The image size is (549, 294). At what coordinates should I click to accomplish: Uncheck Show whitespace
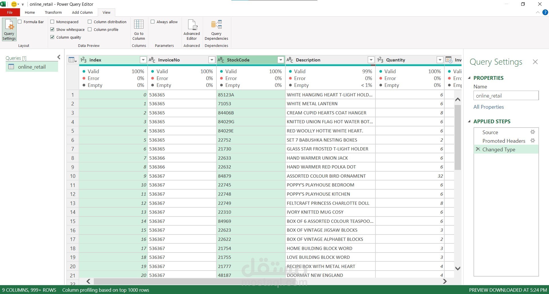point(52,29)
